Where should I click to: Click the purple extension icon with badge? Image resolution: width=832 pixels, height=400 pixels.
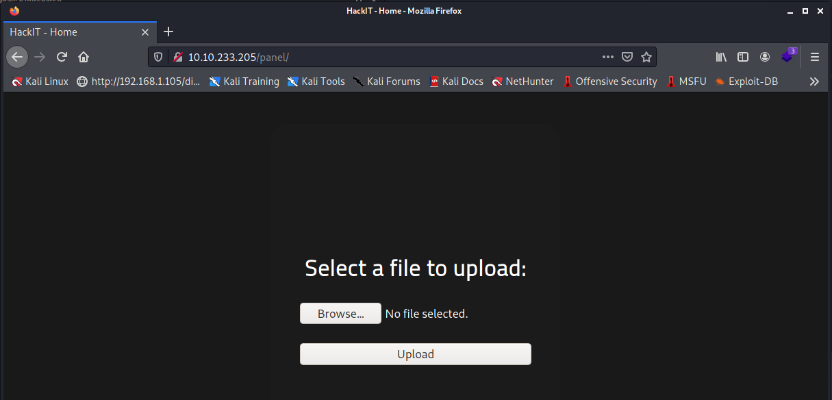pos(788,56)
